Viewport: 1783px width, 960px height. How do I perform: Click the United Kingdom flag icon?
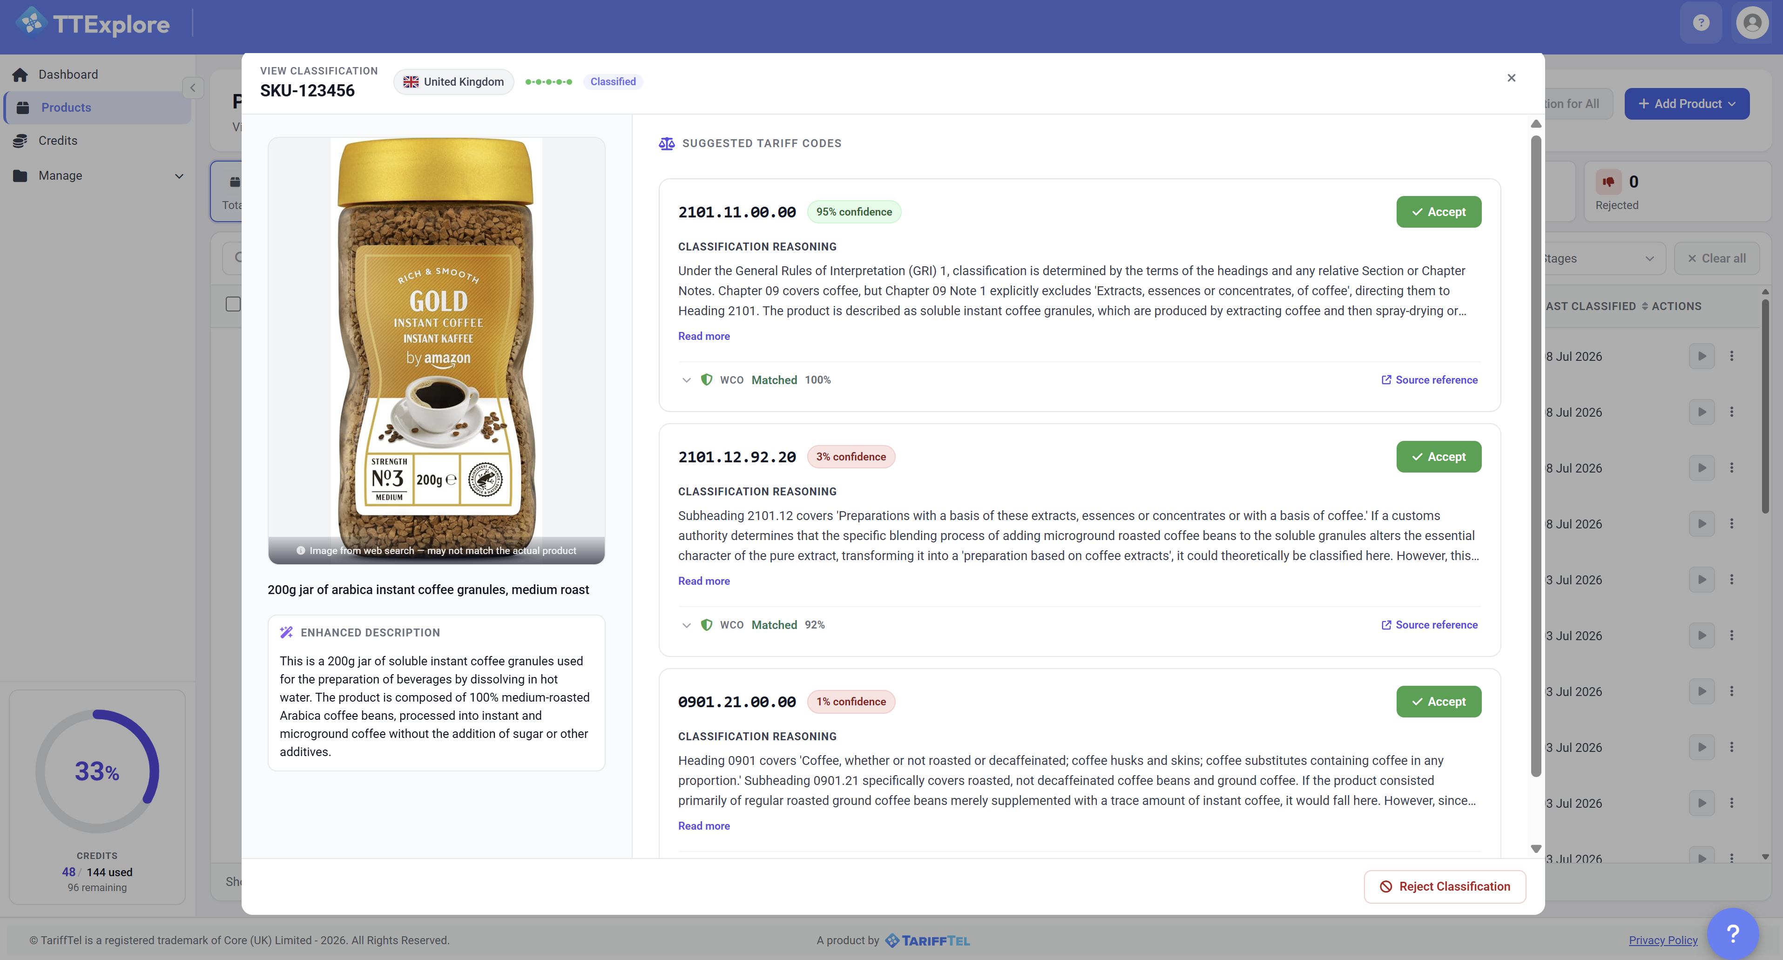[411, 81]
